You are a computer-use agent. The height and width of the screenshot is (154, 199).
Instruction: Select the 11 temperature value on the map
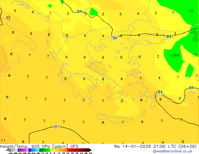3,140
